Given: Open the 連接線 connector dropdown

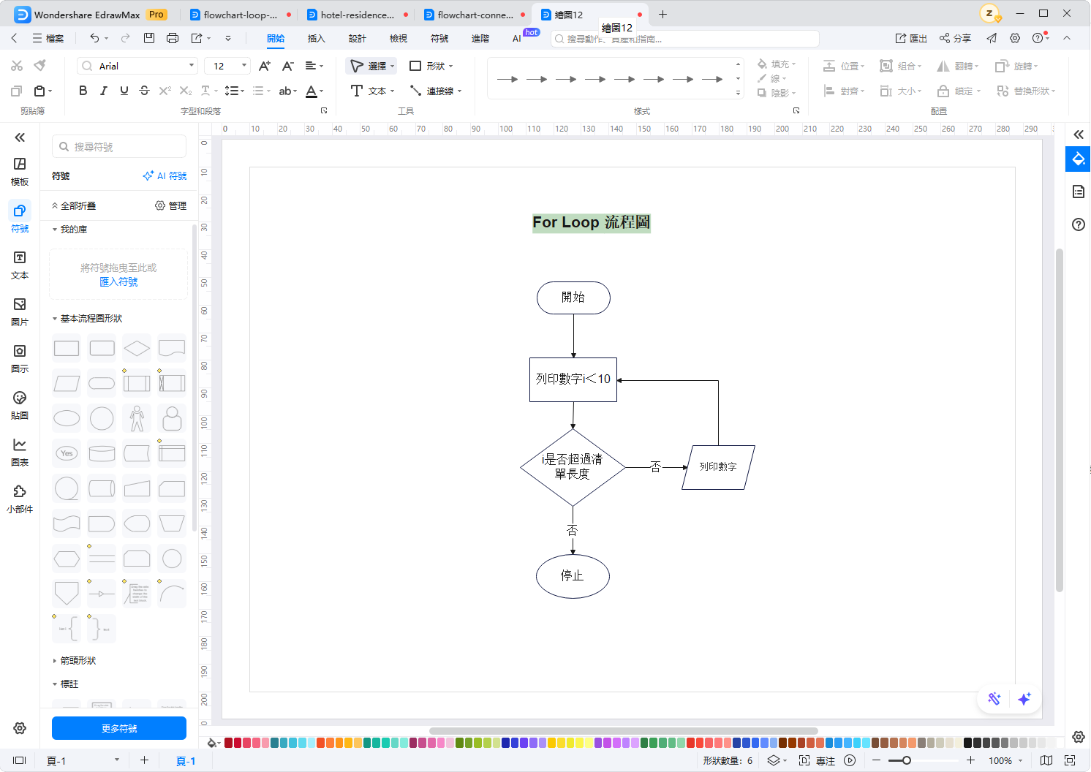Looking at the screenshot, I should (436, 91).
